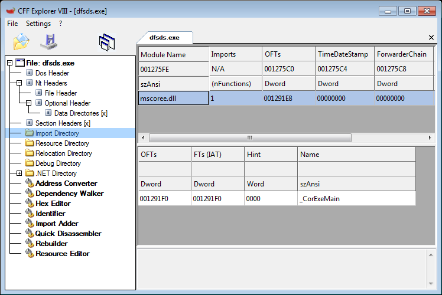The width and height of the screenshot is (442, 295).
Task: Click the Import Adder gear icon
Action: click(30, 224)
